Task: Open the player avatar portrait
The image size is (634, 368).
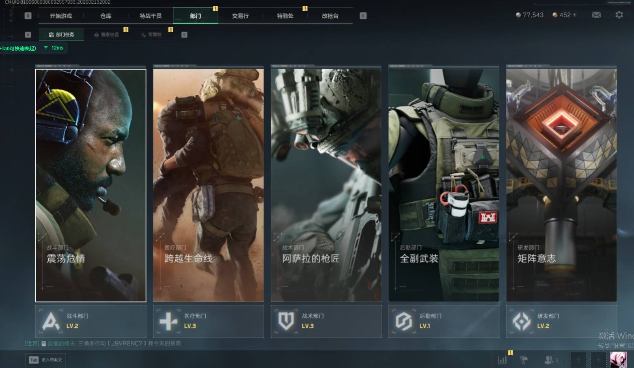Action: pyautogui.click(x=618, y=360)
